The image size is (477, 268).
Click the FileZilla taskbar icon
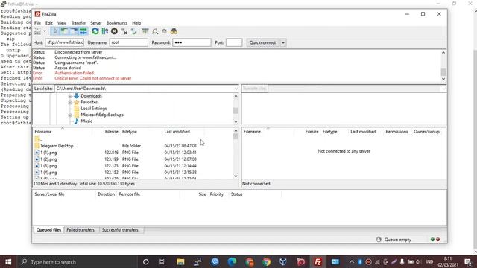318,261
